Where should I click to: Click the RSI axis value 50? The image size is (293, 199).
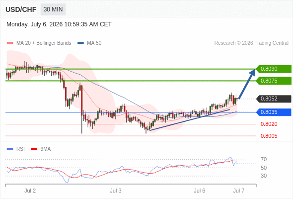264,168
